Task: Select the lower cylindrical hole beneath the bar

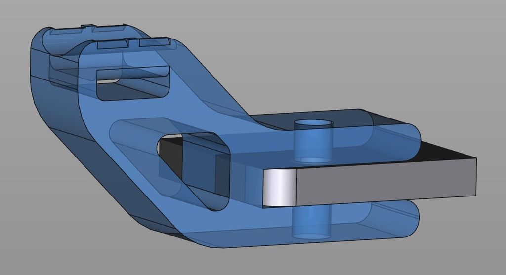Action: click(311, 221)
